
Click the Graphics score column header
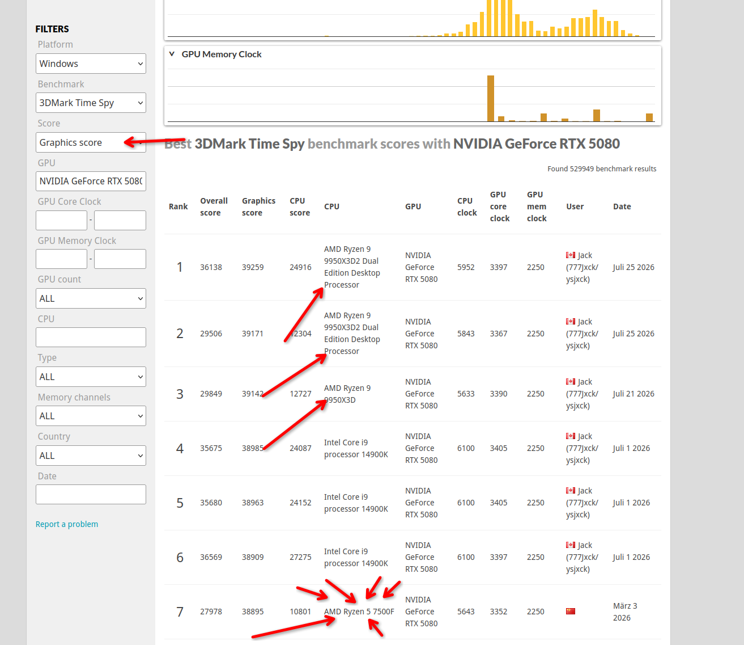point(258,206)
